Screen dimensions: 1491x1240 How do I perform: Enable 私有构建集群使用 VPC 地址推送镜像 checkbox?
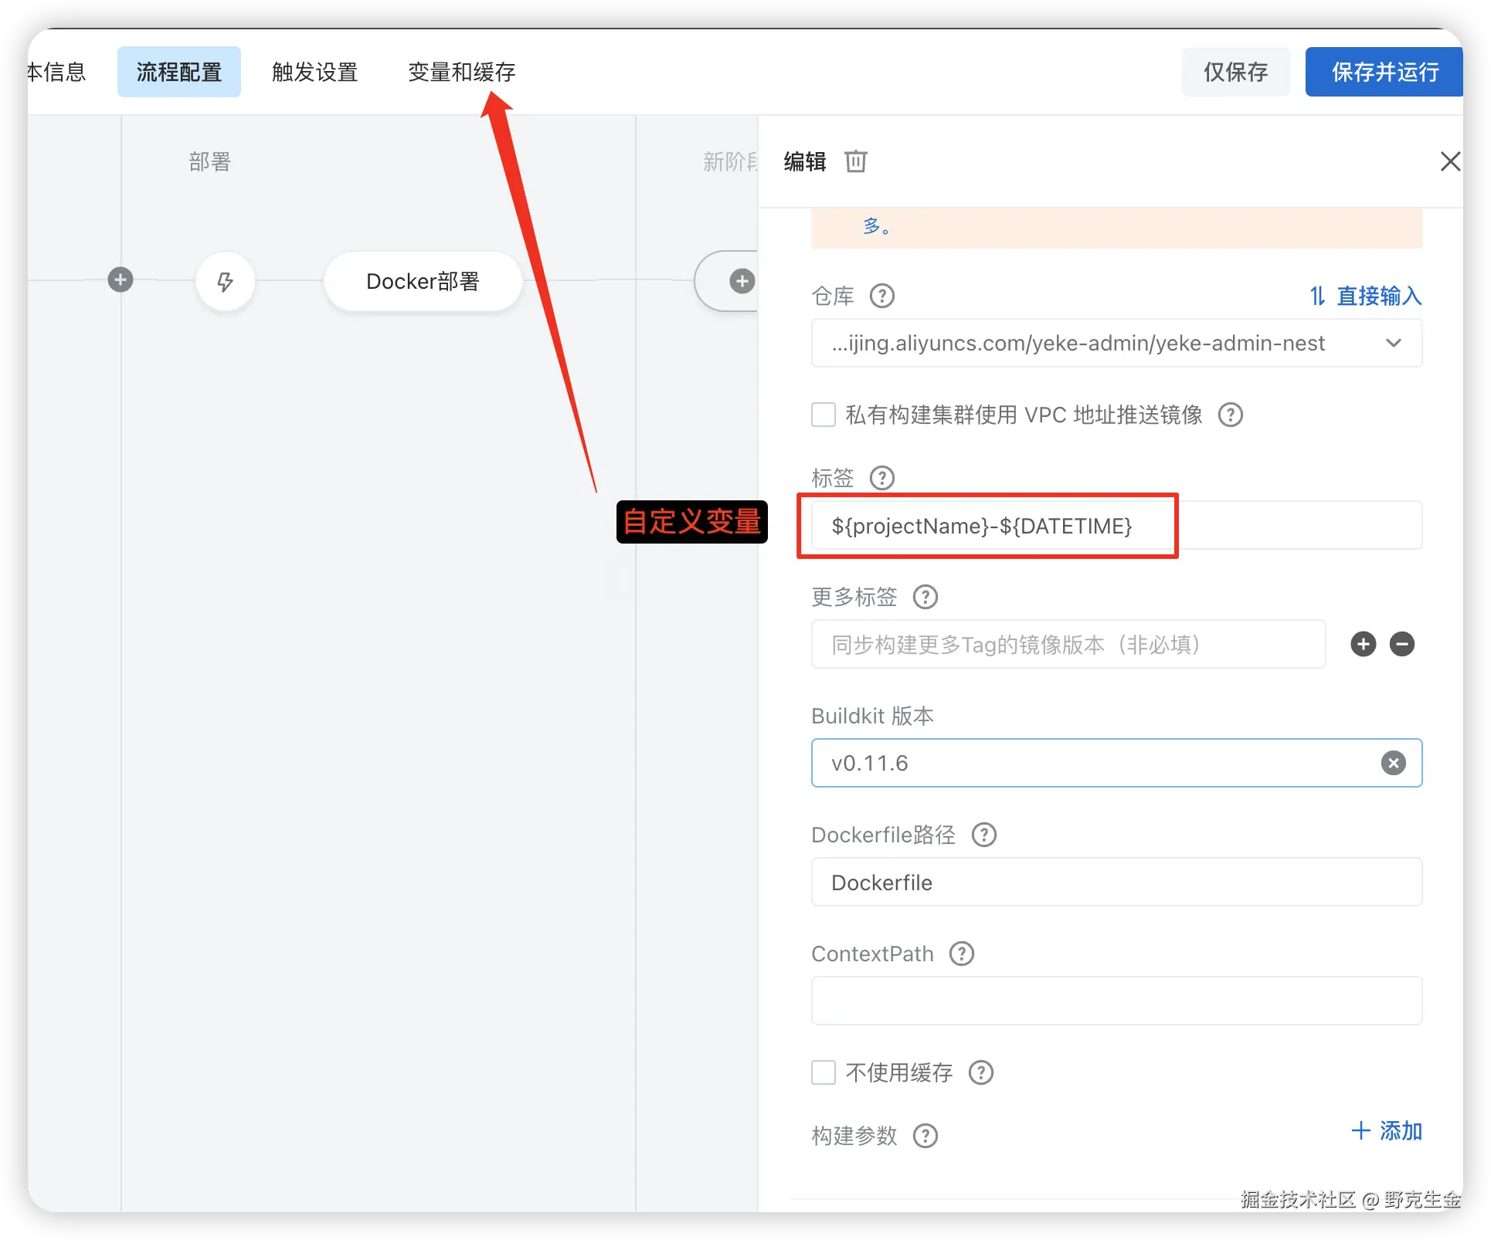[824, 415]
